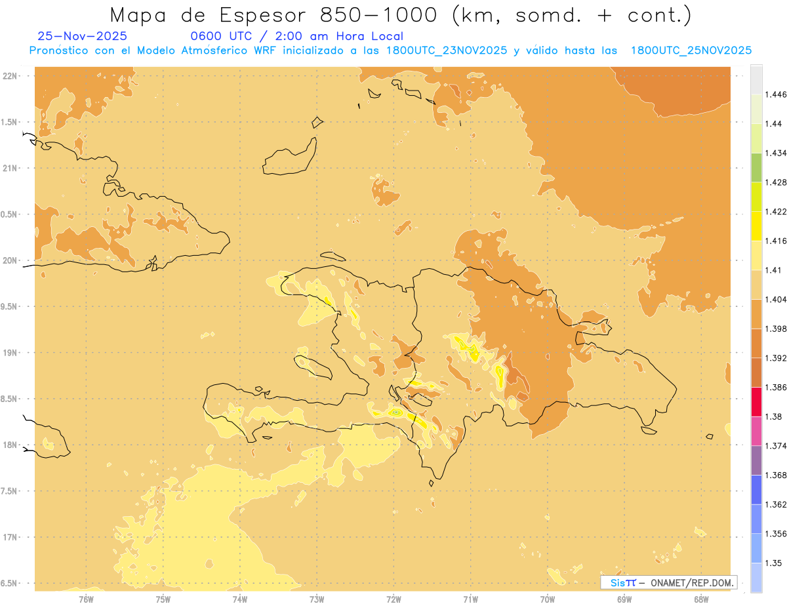
Task: Click the legend value 1.362
Action: tap(777, 504)
